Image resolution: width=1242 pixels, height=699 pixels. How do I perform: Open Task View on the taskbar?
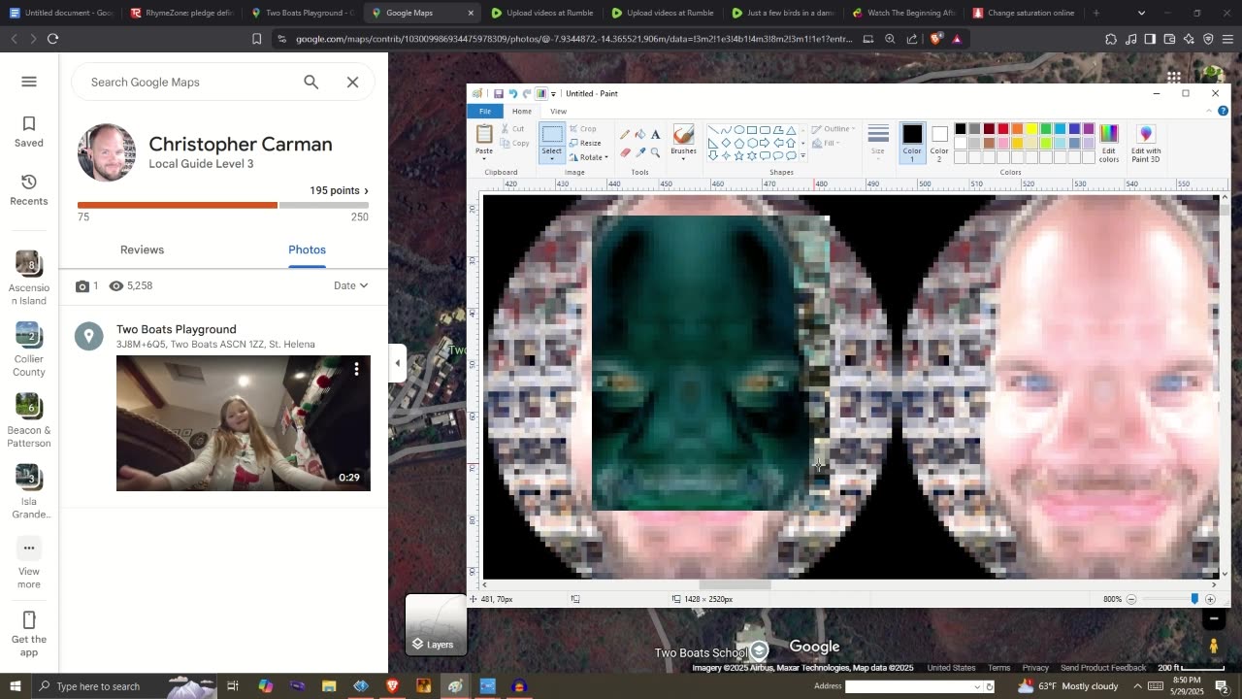233,686
